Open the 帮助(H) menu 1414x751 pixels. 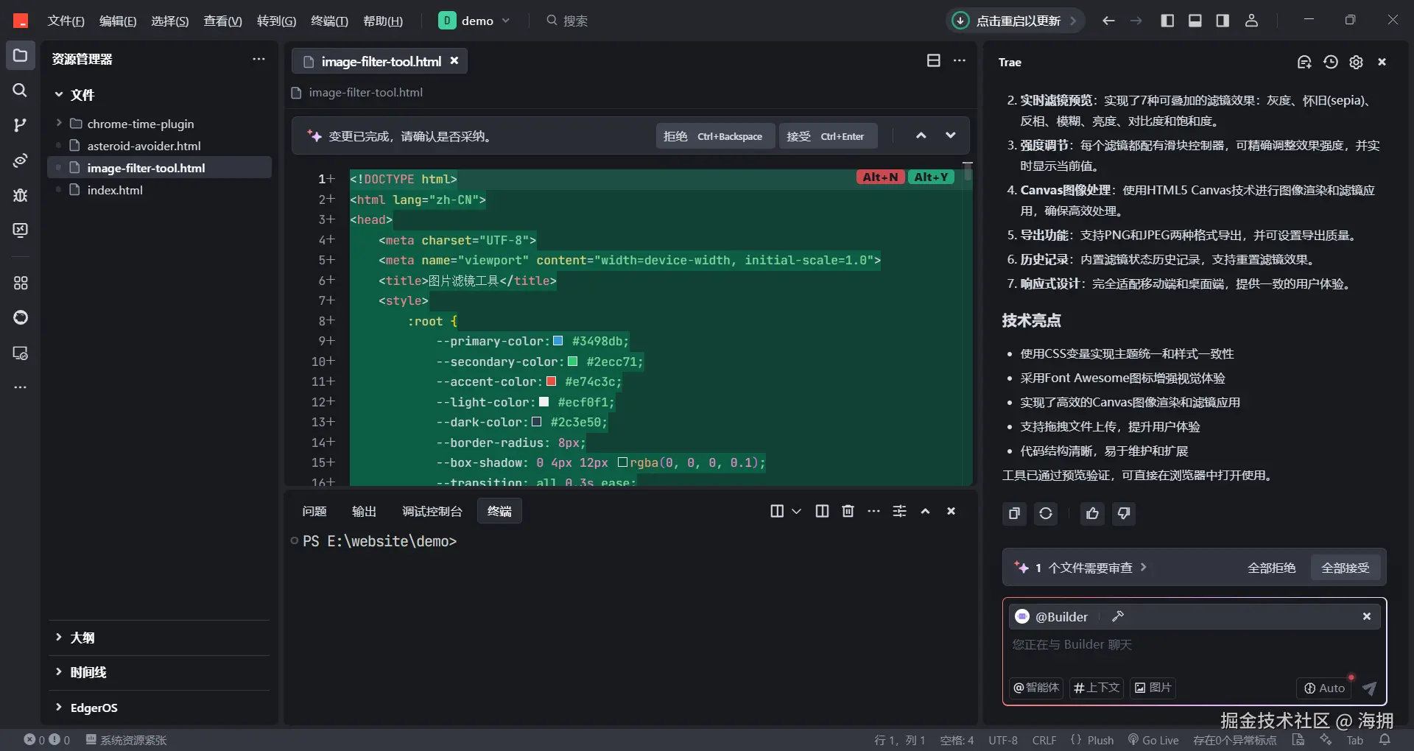[x=383, y=21]
